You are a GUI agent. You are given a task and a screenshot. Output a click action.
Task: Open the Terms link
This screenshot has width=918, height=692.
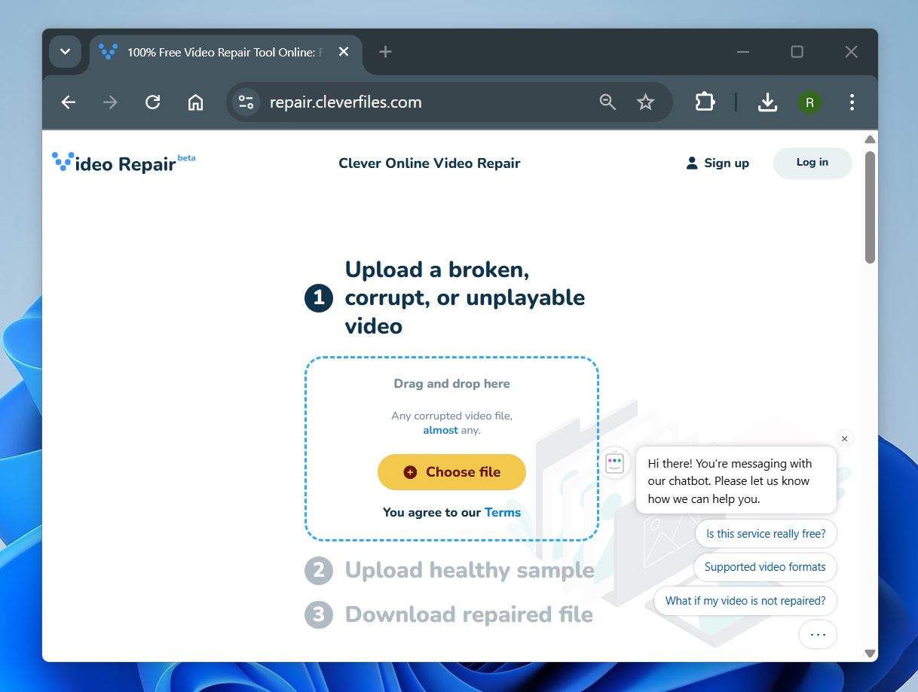[x=503, y=512]
